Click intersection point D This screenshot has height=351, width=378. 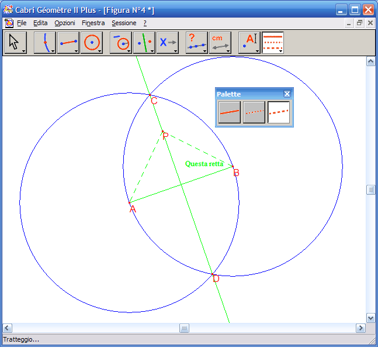213,274
